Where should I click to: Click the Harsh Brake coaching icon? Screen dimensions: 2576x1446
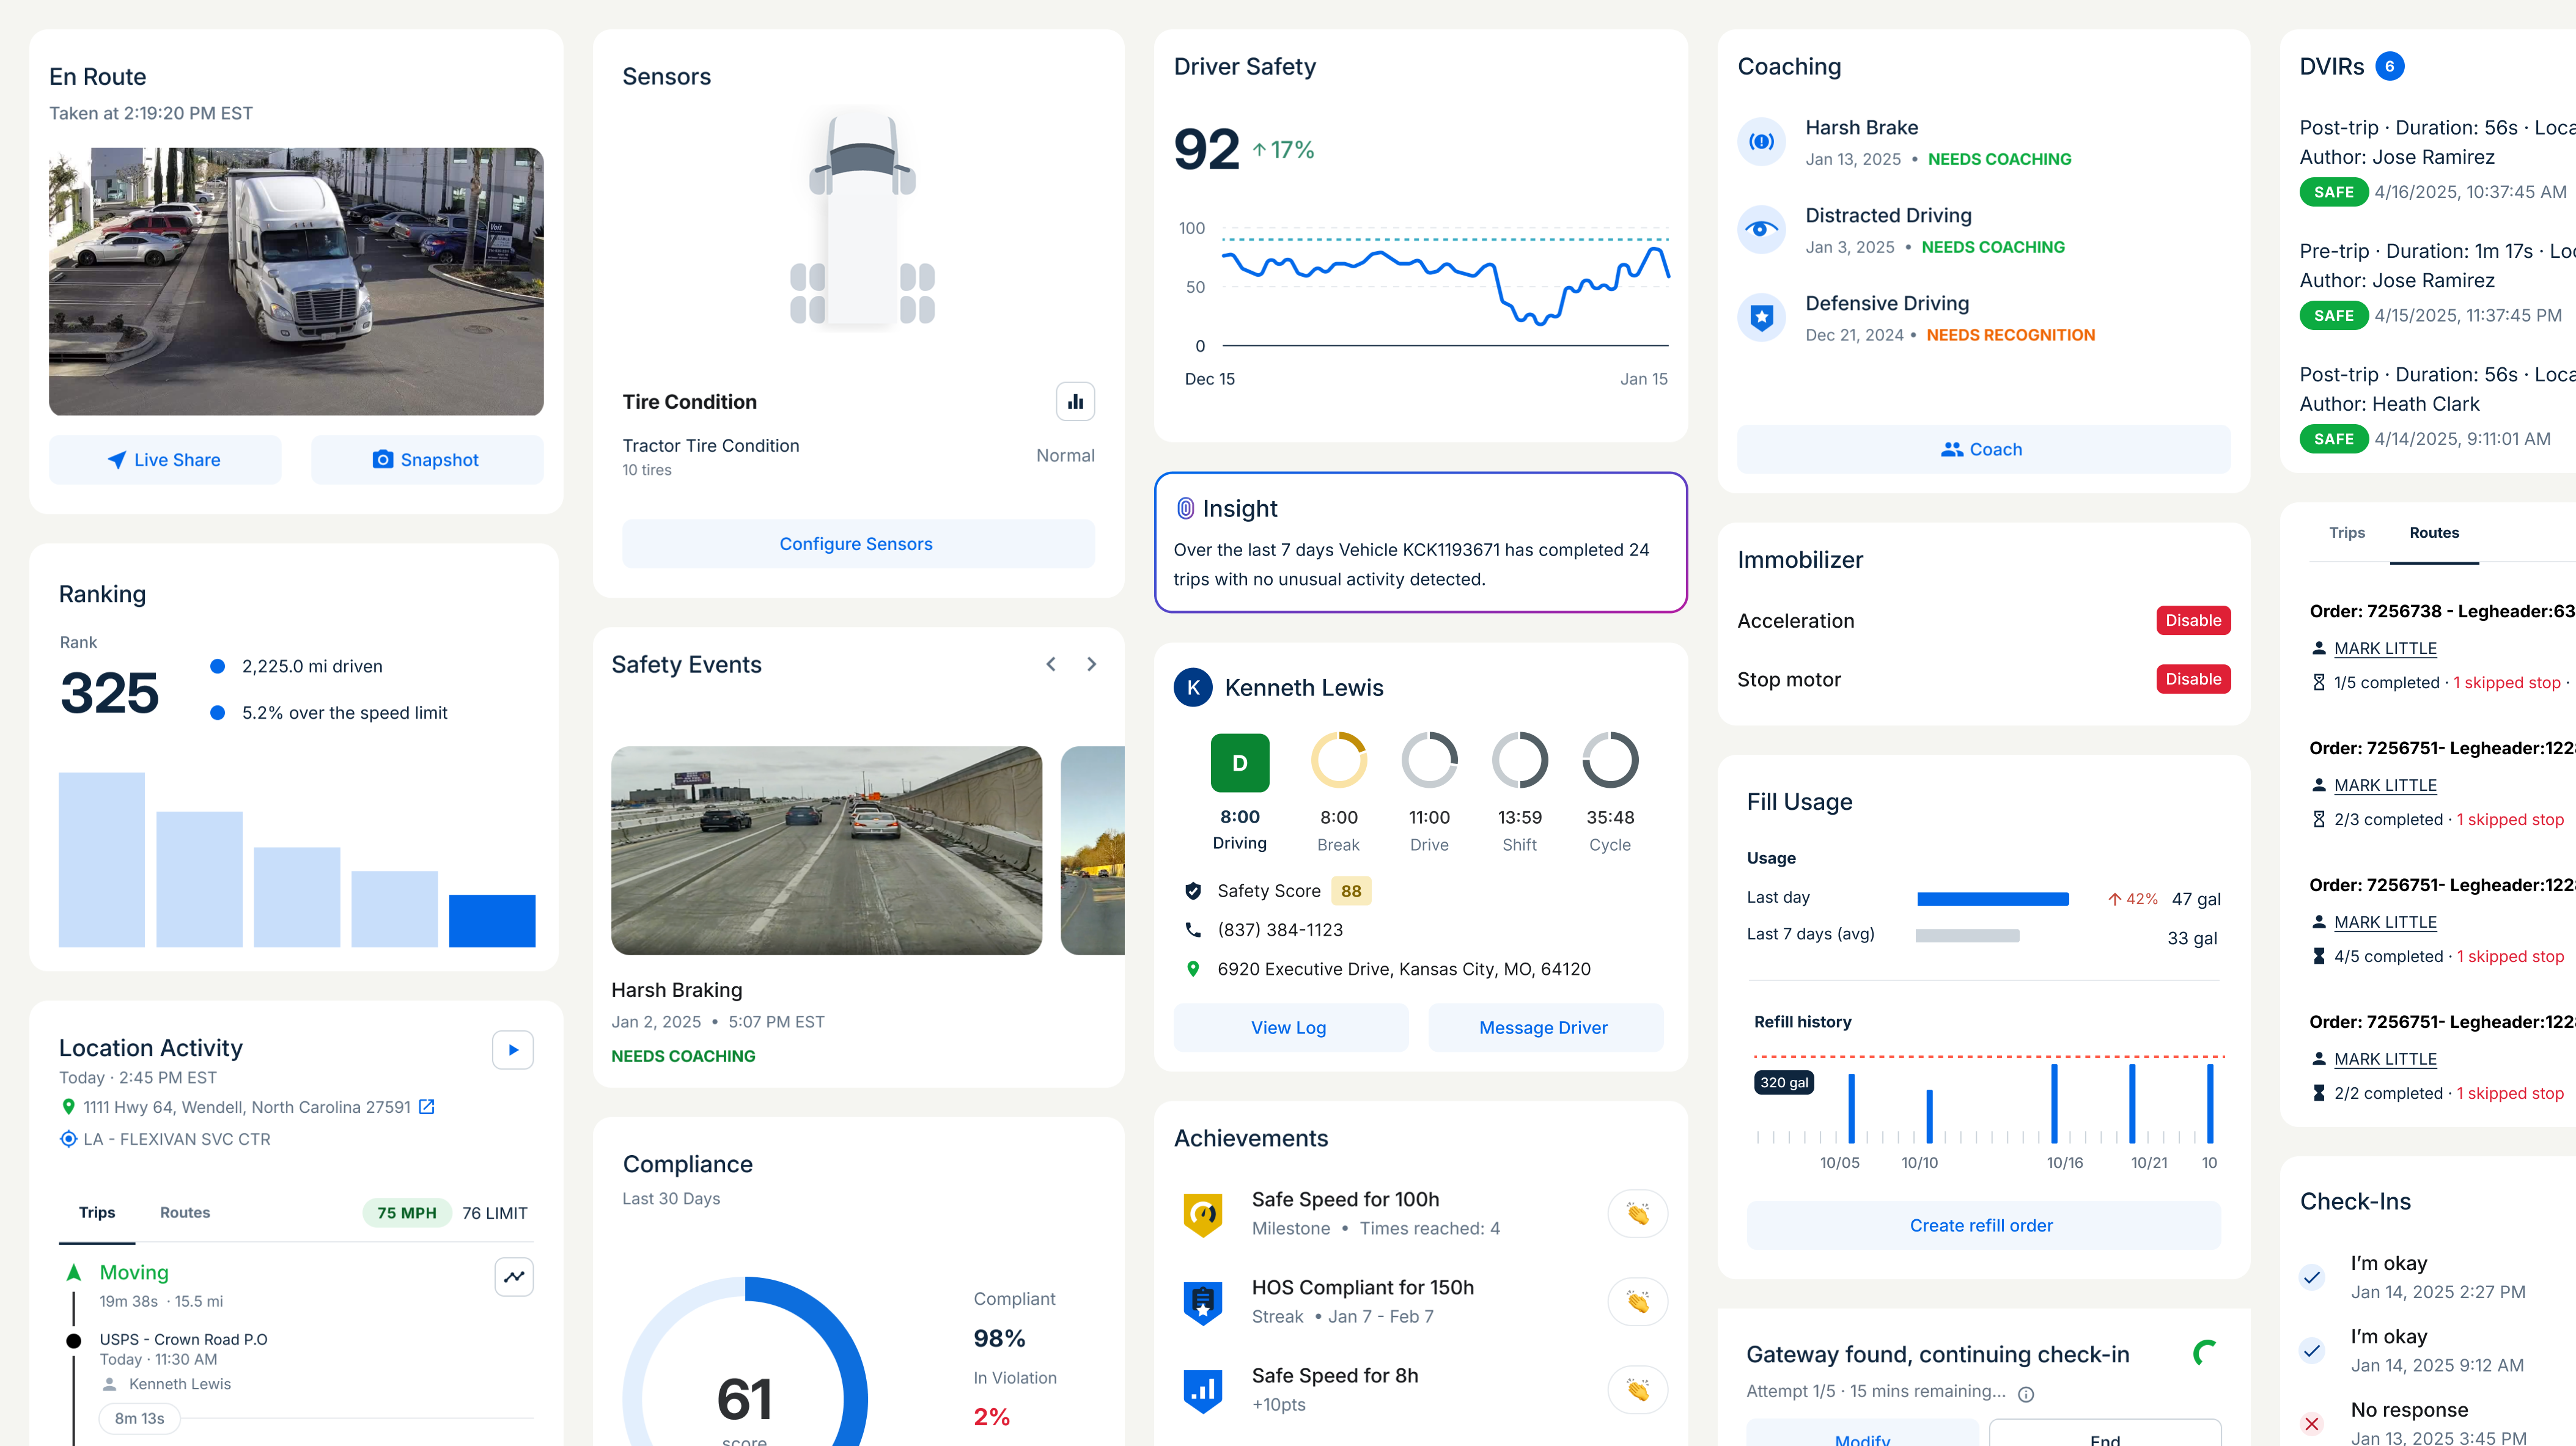pos(1761,142)
